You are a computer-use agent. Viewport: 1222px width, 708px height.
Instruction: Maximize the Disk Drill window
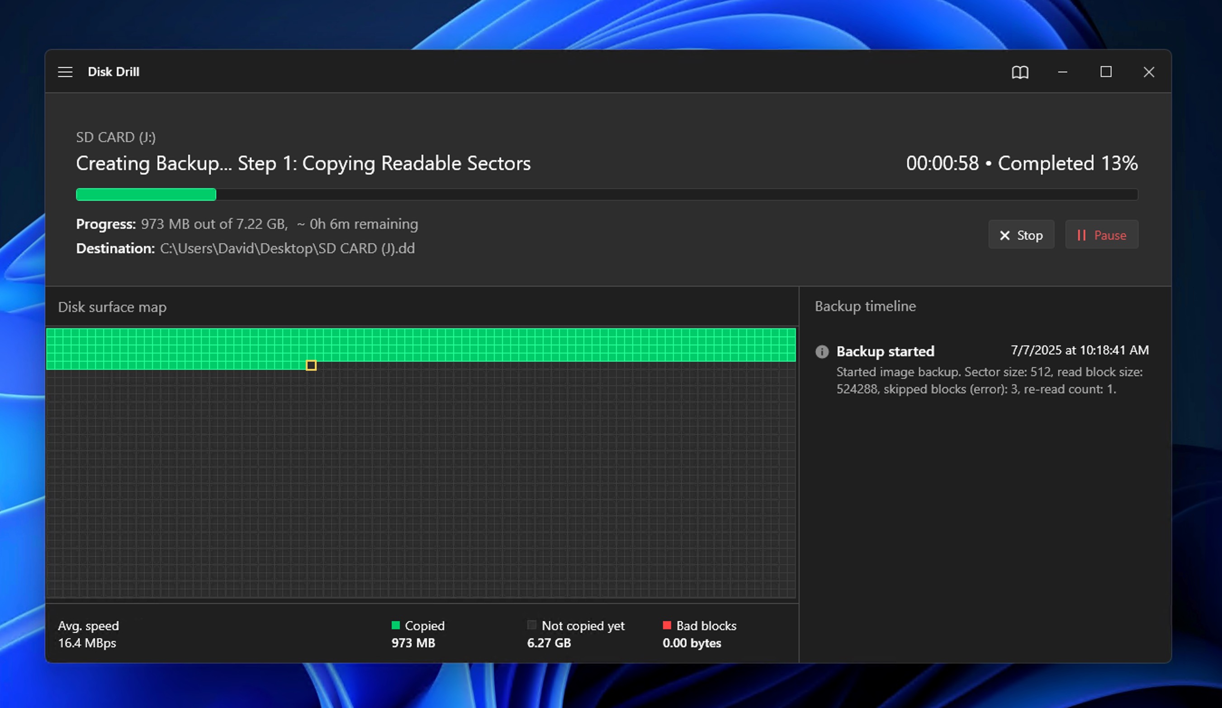[x=1106, y=72]
